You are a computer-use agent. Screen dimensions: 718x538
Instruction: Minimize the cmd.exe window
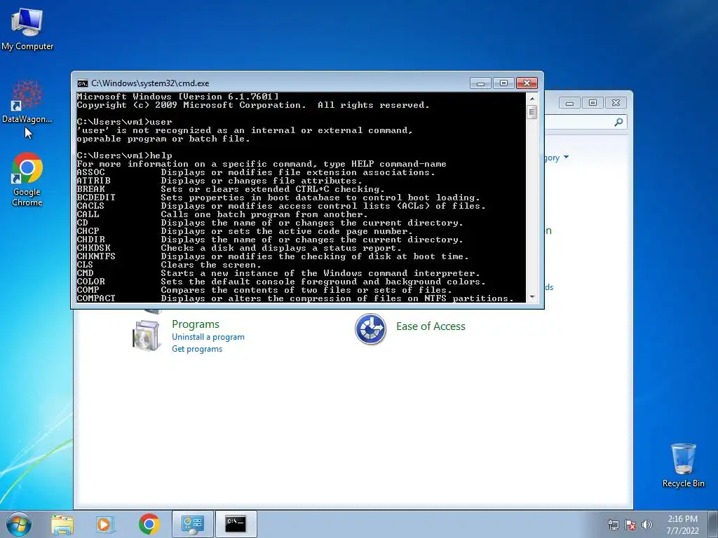click(x=480, y=83)
